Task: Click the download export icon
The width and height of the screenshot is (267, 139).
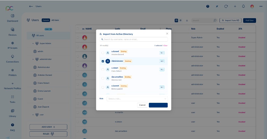Action: tap(187, 20)
